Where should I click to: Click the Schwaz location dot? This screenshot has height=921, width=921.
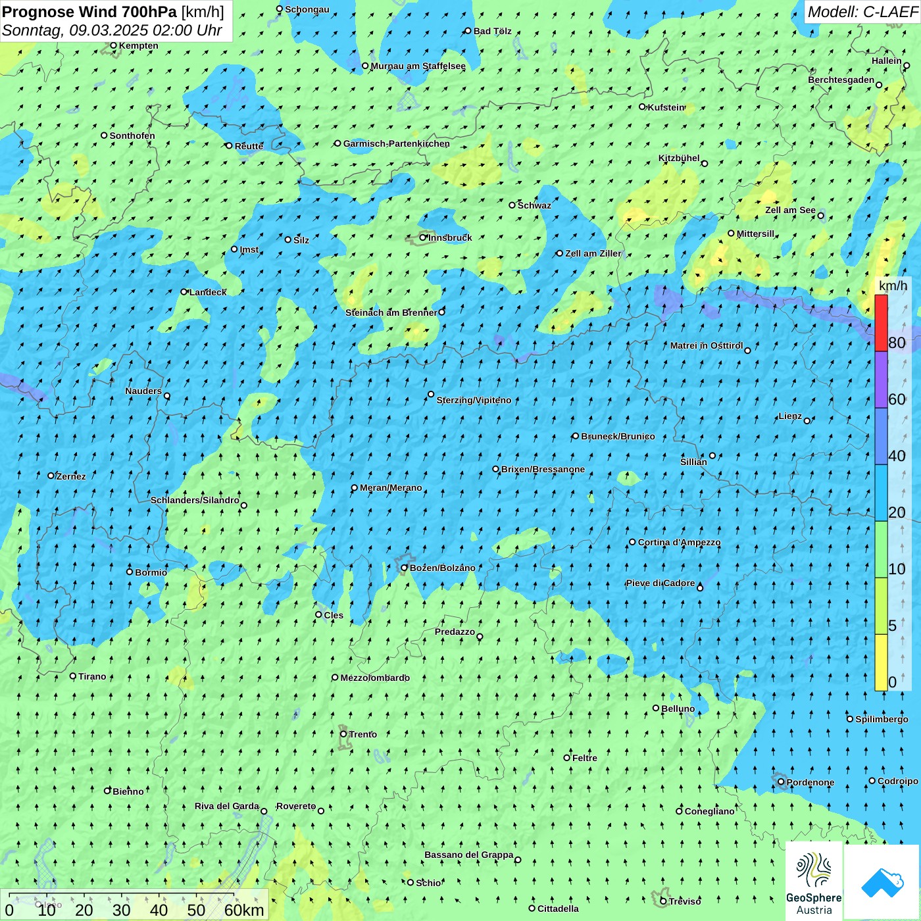pyautogui.click(x=512, y=205)
